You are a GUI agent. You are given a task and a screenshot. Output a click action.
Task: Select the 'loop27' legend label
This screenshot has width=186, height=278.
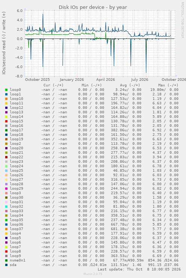pyautogui.click(x=16, y=180)
